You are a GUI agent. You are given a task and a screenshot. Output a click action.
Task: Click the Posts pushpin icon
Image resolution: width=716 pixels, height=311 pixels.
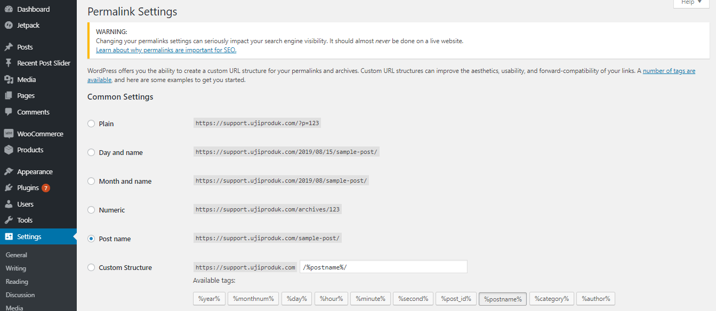pyautogui.click(x=9, y=47)
